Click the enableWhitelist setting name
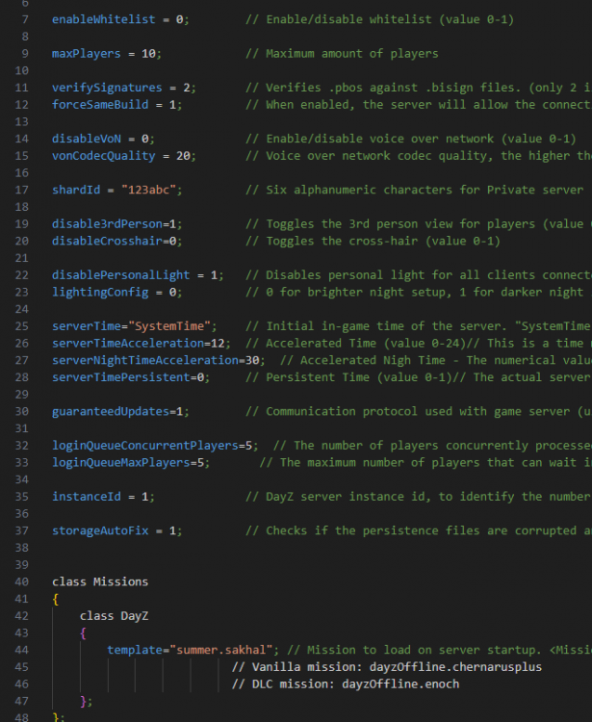The image size is (592, 722). click(x=104, y=19)
